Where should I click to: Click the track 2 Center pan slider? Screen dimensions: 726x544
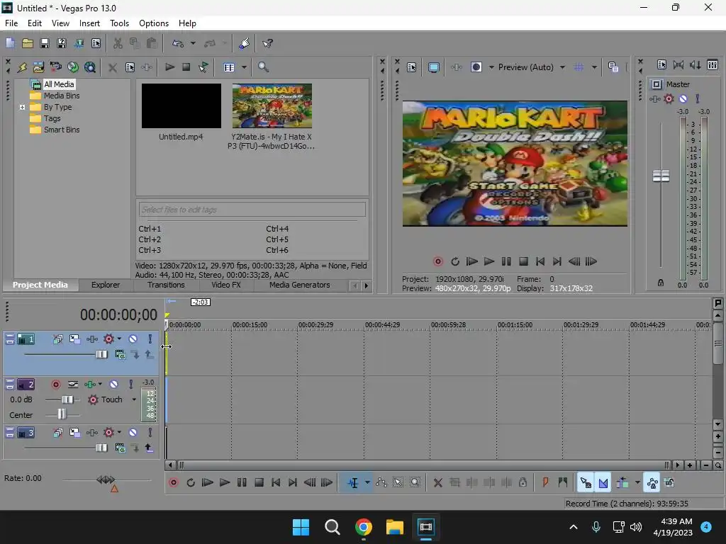point(62,414)
